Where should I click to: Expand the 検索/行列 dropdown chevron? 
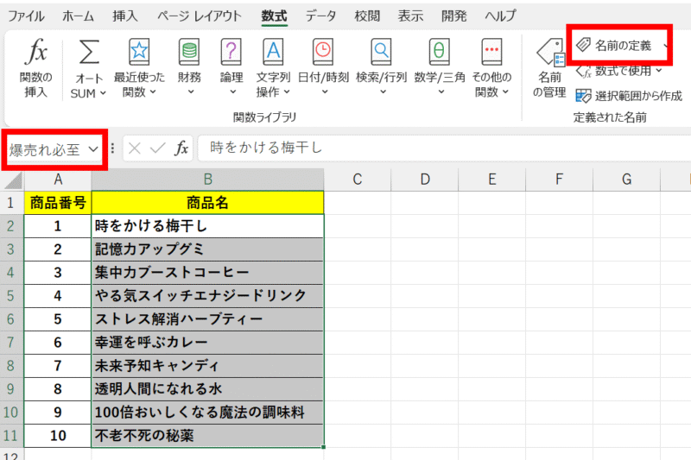click(x=383, y=92)
